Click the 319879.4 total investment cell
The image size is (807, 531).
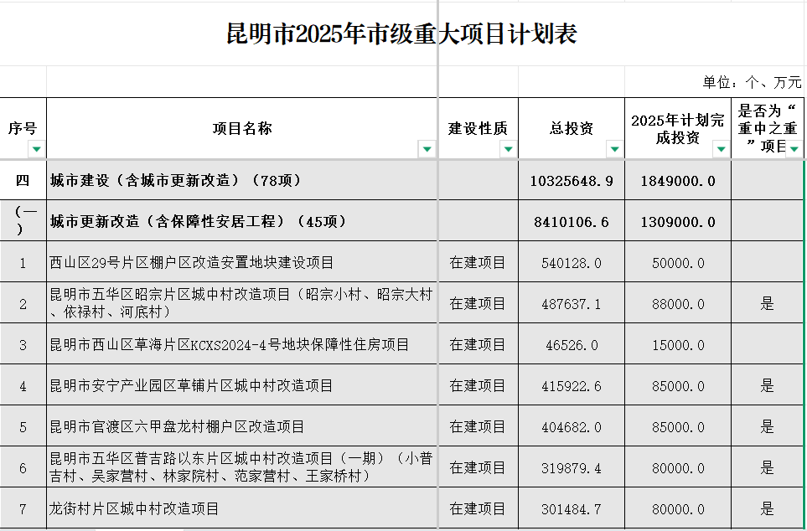572,468
